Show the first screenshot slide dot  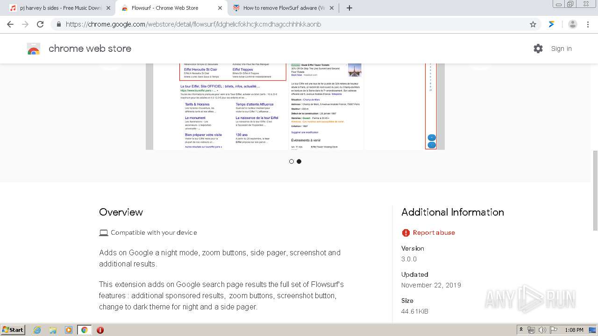coord(292,161)
